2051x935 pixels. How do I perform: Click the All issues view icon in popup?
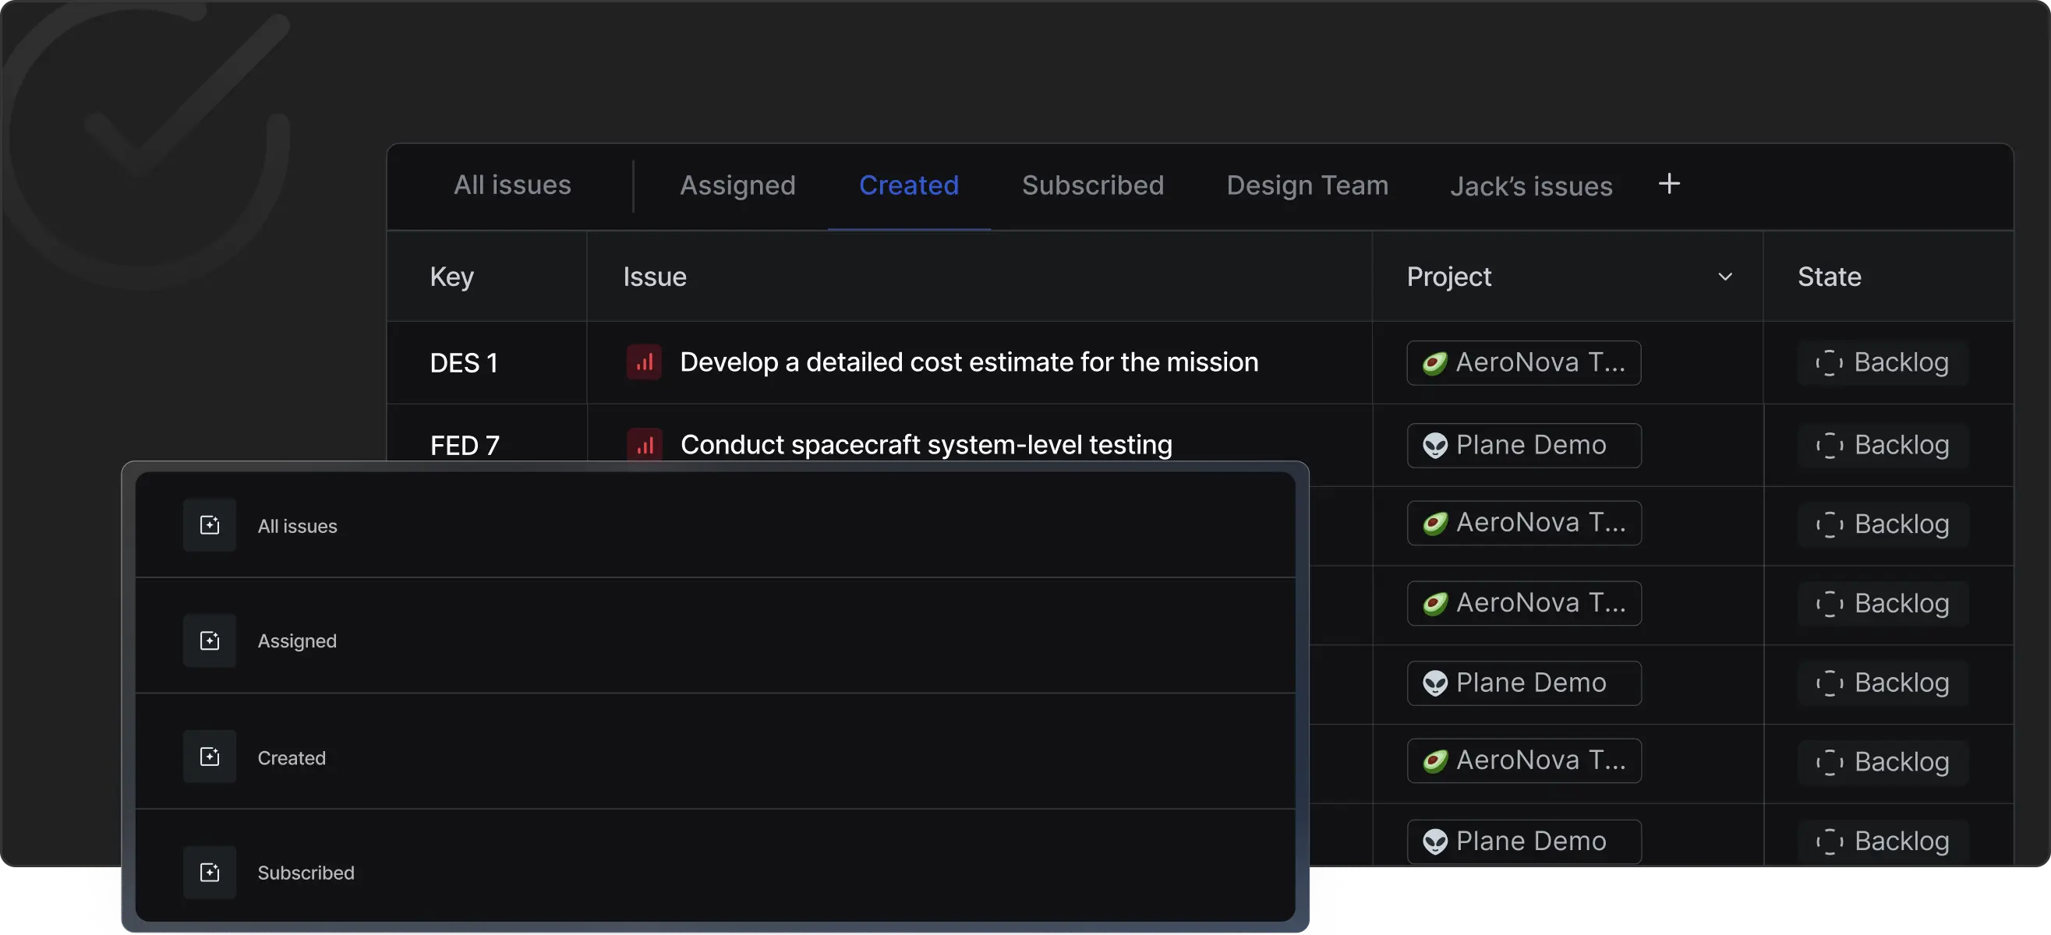(210, 525)
